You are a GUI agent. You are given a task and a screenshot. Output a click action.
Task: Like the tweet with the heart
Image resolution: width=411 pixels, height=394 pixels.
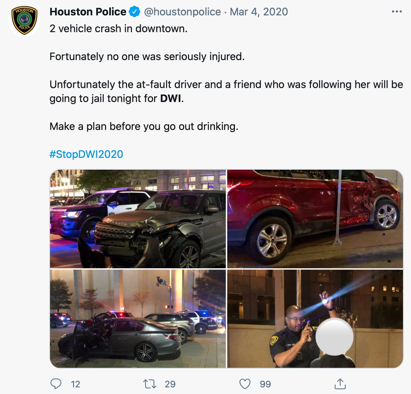(245, 384)
